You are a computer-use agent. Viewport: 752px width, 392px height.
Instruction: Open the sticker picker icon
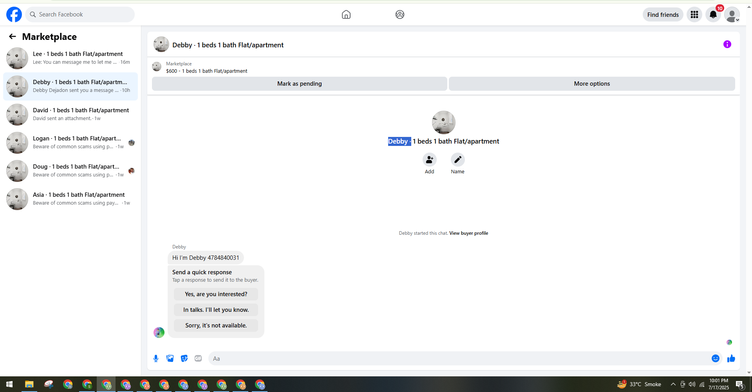click(x=184, y=358)
